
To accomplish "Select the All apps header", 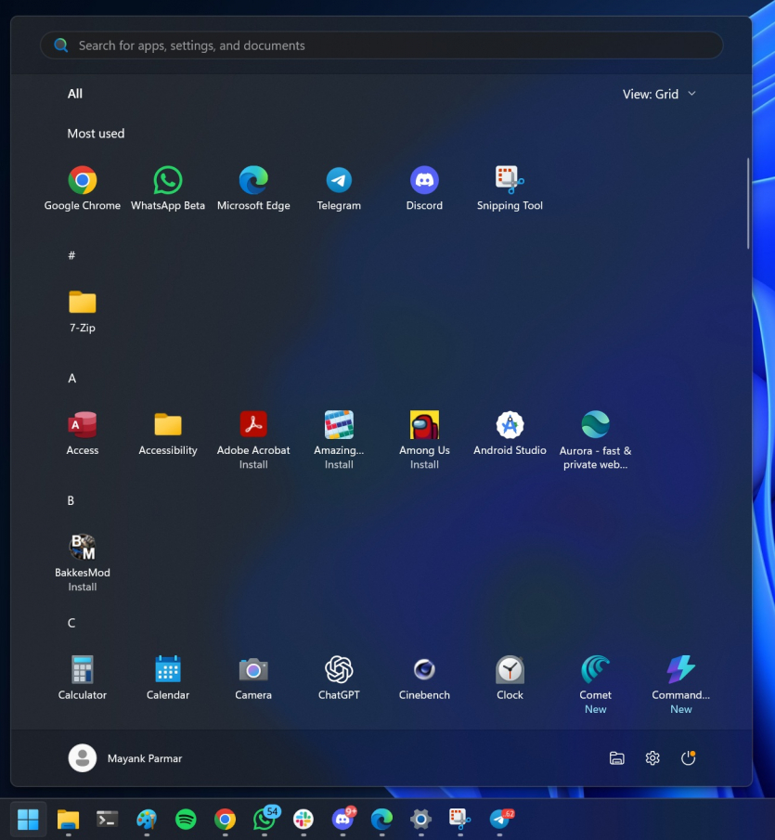I will click(x=74, y=94).
